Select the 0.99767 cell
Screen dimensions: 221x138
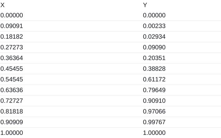click(x=154, y=122)
